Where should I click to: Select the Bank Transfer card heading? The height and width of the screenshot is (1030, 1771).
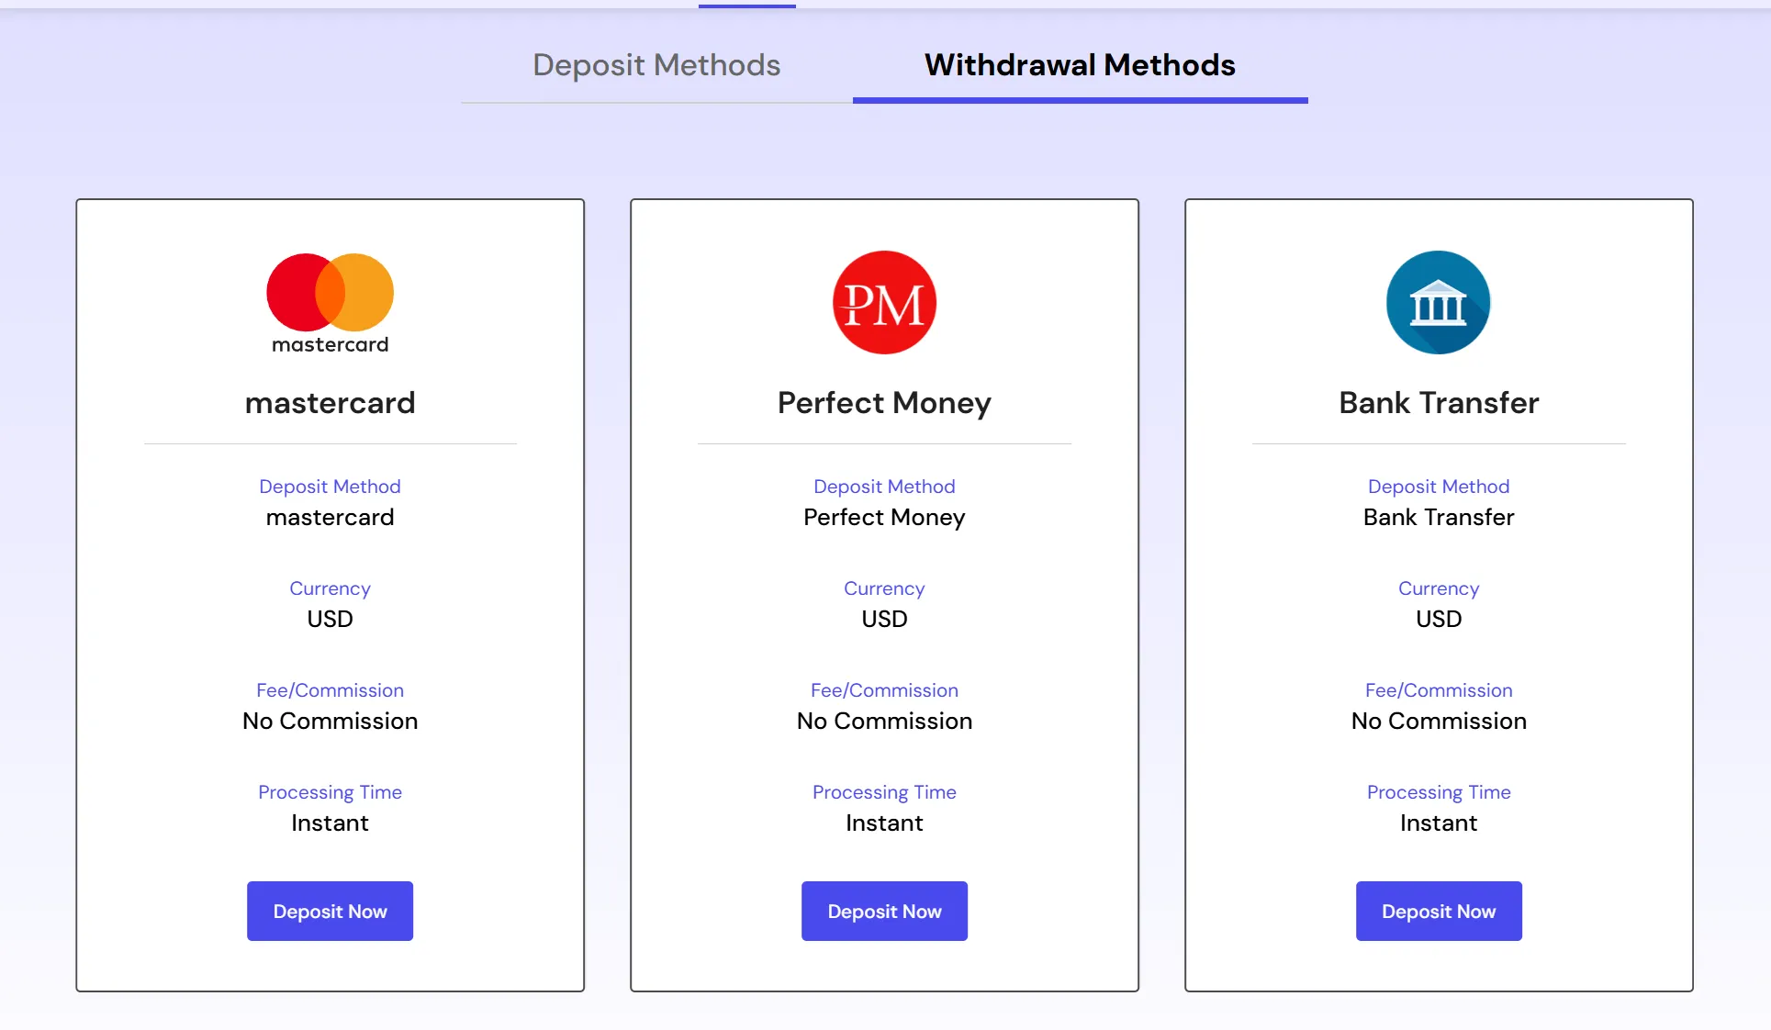(x=1439, y=403)
